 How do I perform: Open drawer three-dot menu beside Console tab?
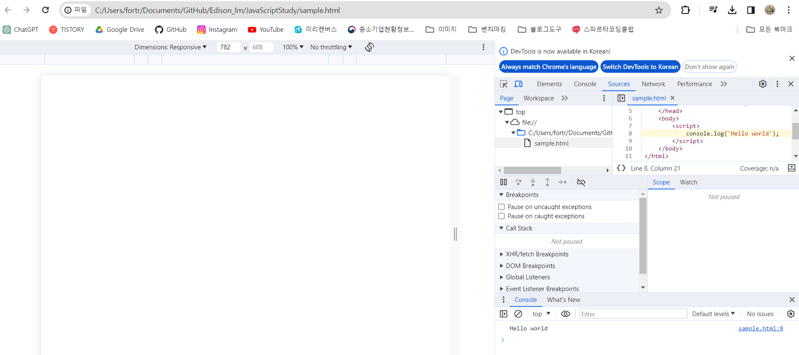[x=503, y=299]
